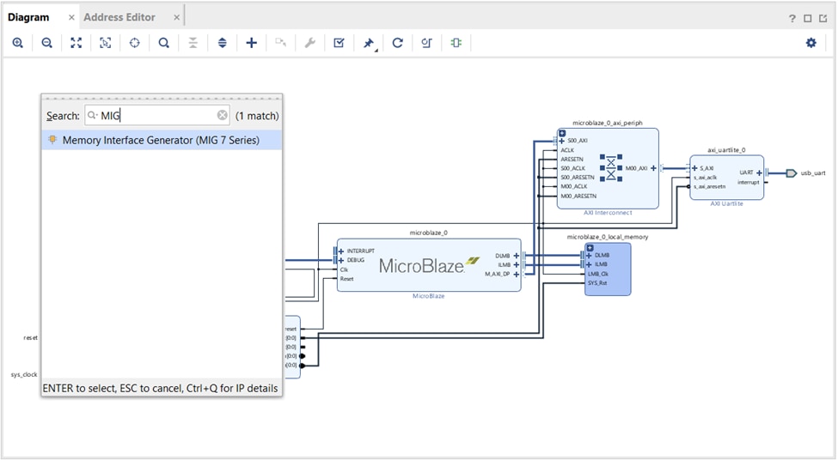Image resolution: width=838 pixels, height=460 pixels.
Task: Select the reset external port label
Action: 30,338
